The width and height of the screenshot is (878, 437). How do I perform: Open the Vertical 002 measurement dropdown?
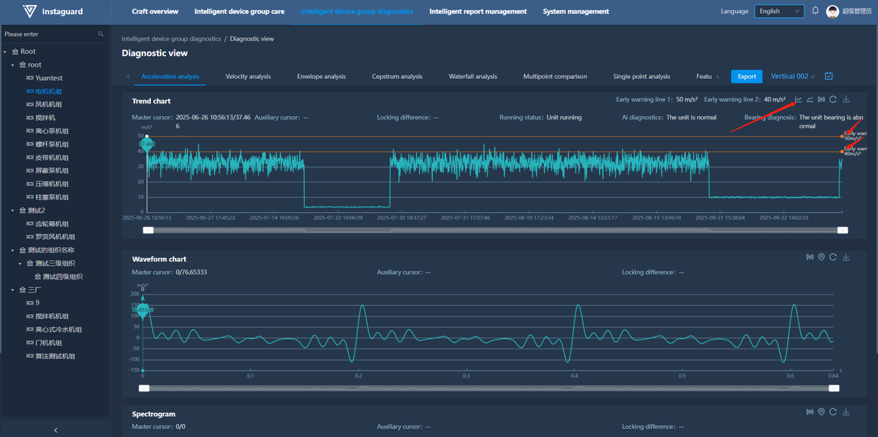tap(793, 76)
